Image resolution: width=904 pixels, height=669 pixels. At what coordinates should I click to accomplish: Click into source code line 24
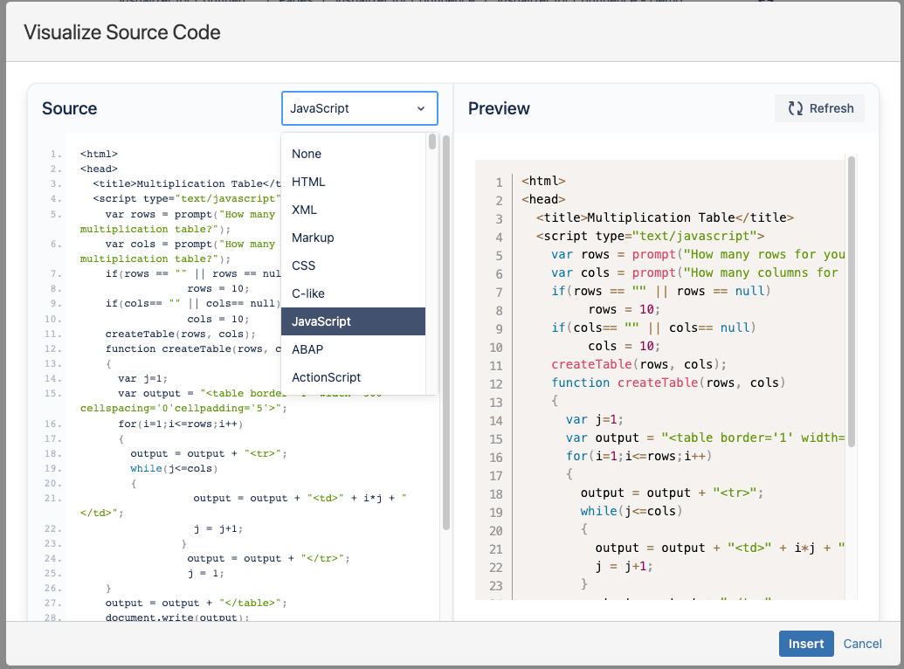click(262, 558)
